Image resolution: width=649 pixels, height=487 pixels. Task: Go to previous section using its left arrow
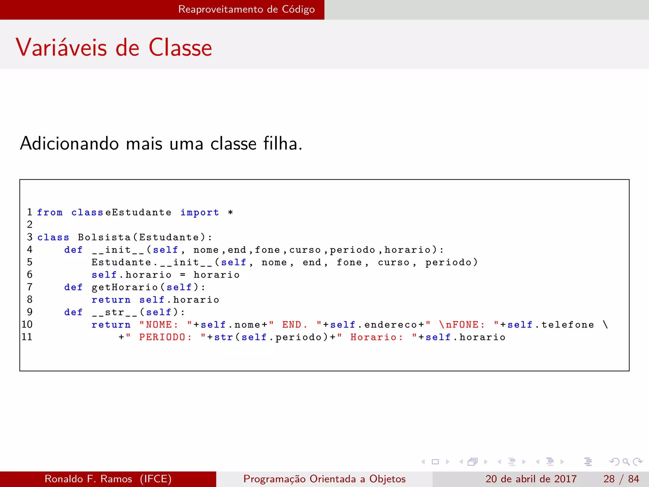pyautogui.click(x=537, y=462)
